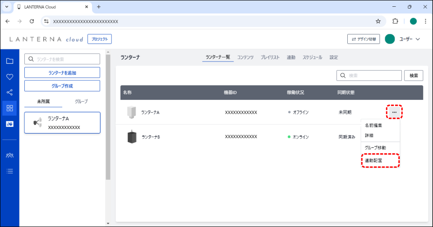Viewport: 433px width, 227px height.
Task: Click the left panel vertical scrollbar
Action: [107, 117]
